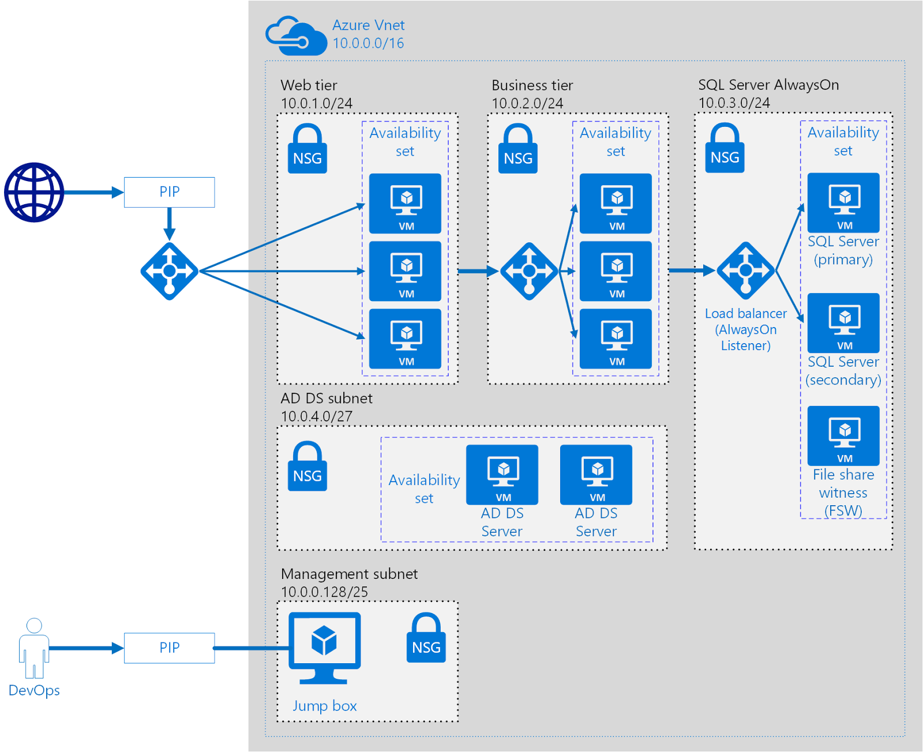Click the SQL Server AlwaysOn NSG icon
The image size is (923, 752).
click(725, 148)
